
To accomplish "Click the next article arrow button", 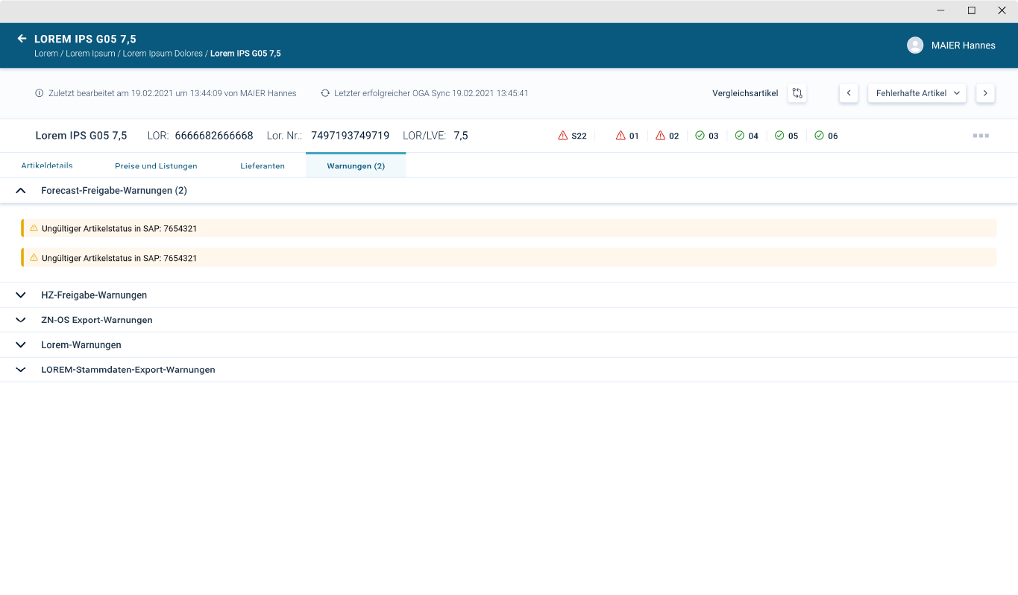I will pos(985,93).
